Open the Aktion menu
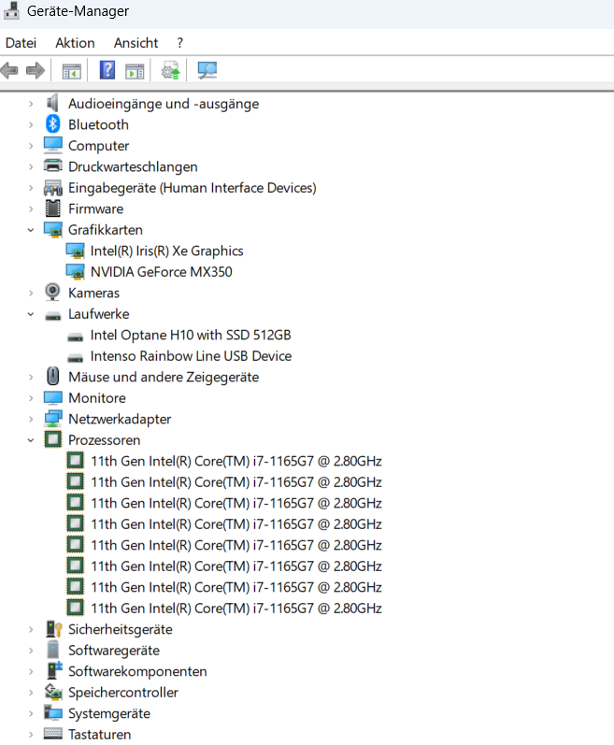Viewport: 614px width, 745px height. pyautogui.click(x=75, y=43)
